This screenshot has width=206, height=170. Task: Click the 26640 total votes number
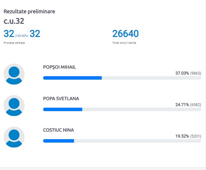125,34
